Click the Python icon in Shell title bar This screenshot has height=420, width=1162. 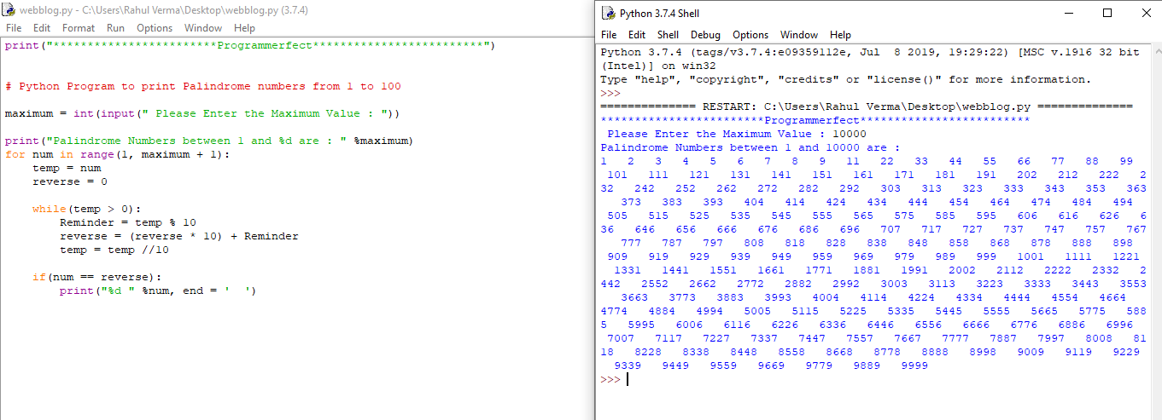point(608,13)
